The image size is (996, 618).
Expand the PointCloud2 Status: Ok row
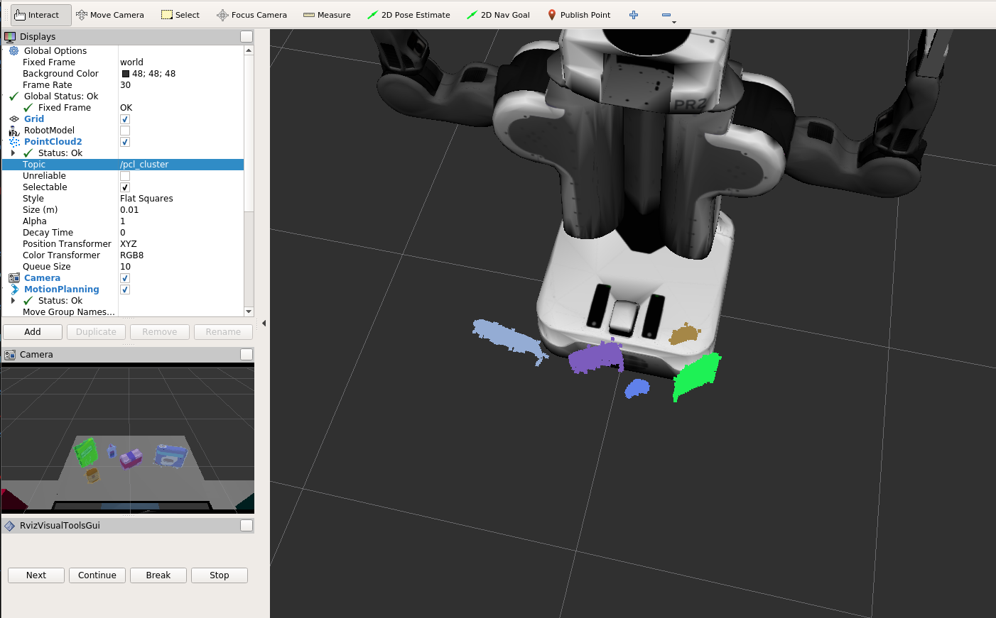pos(13,153)
